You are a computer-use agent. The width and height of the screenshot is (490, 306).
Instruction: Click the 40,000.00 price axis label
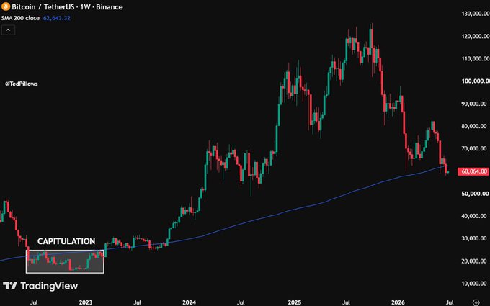[x=476, y=216]
